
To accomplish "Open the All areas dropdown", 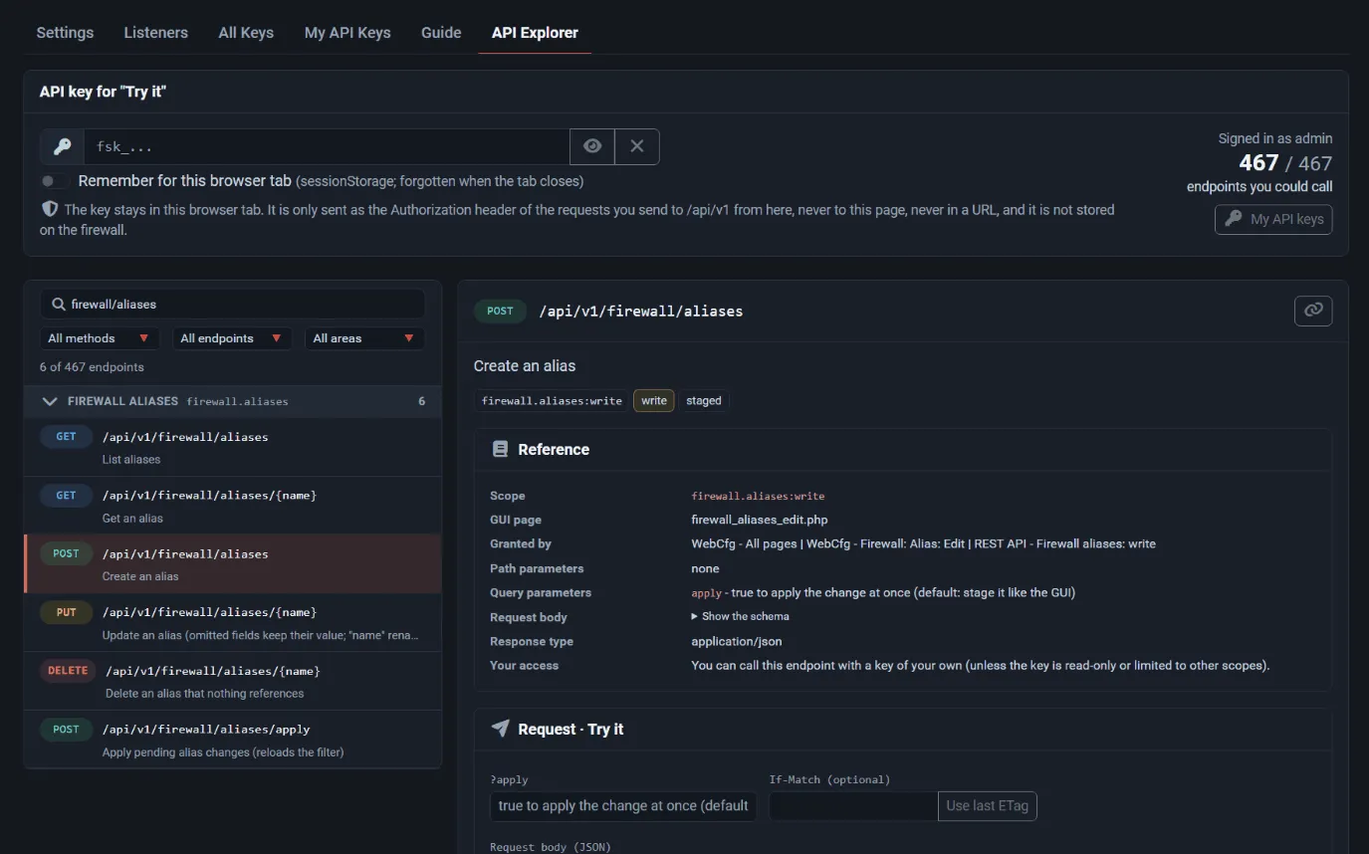I will coord(364,338).
